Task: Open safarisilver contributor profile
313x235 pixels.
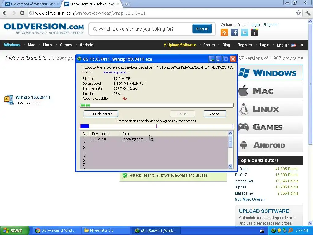Action: click(244, 181)
